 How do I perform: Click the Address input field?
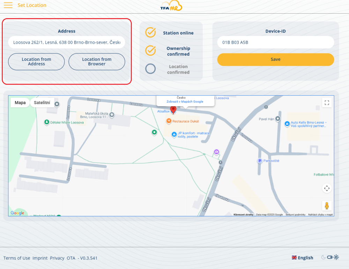[x=66, y=42]
